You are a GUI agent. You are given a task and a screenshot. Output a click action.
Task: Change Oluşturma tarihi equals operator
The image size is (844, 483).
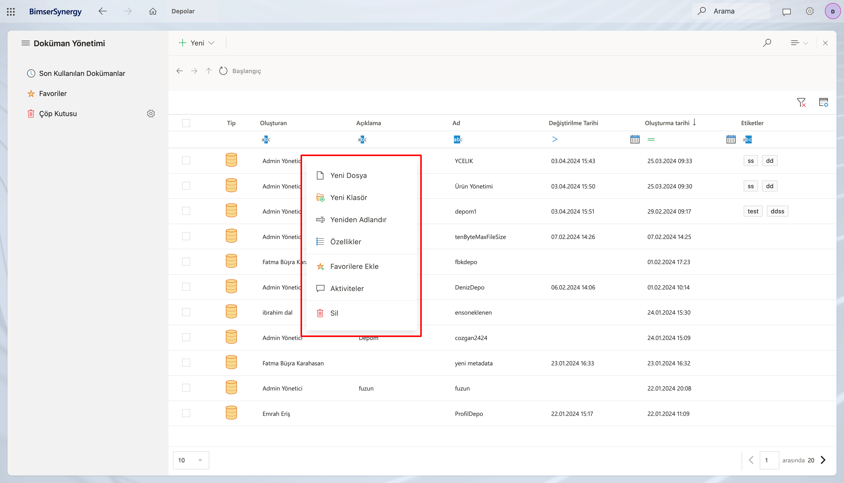coord(651,139)
